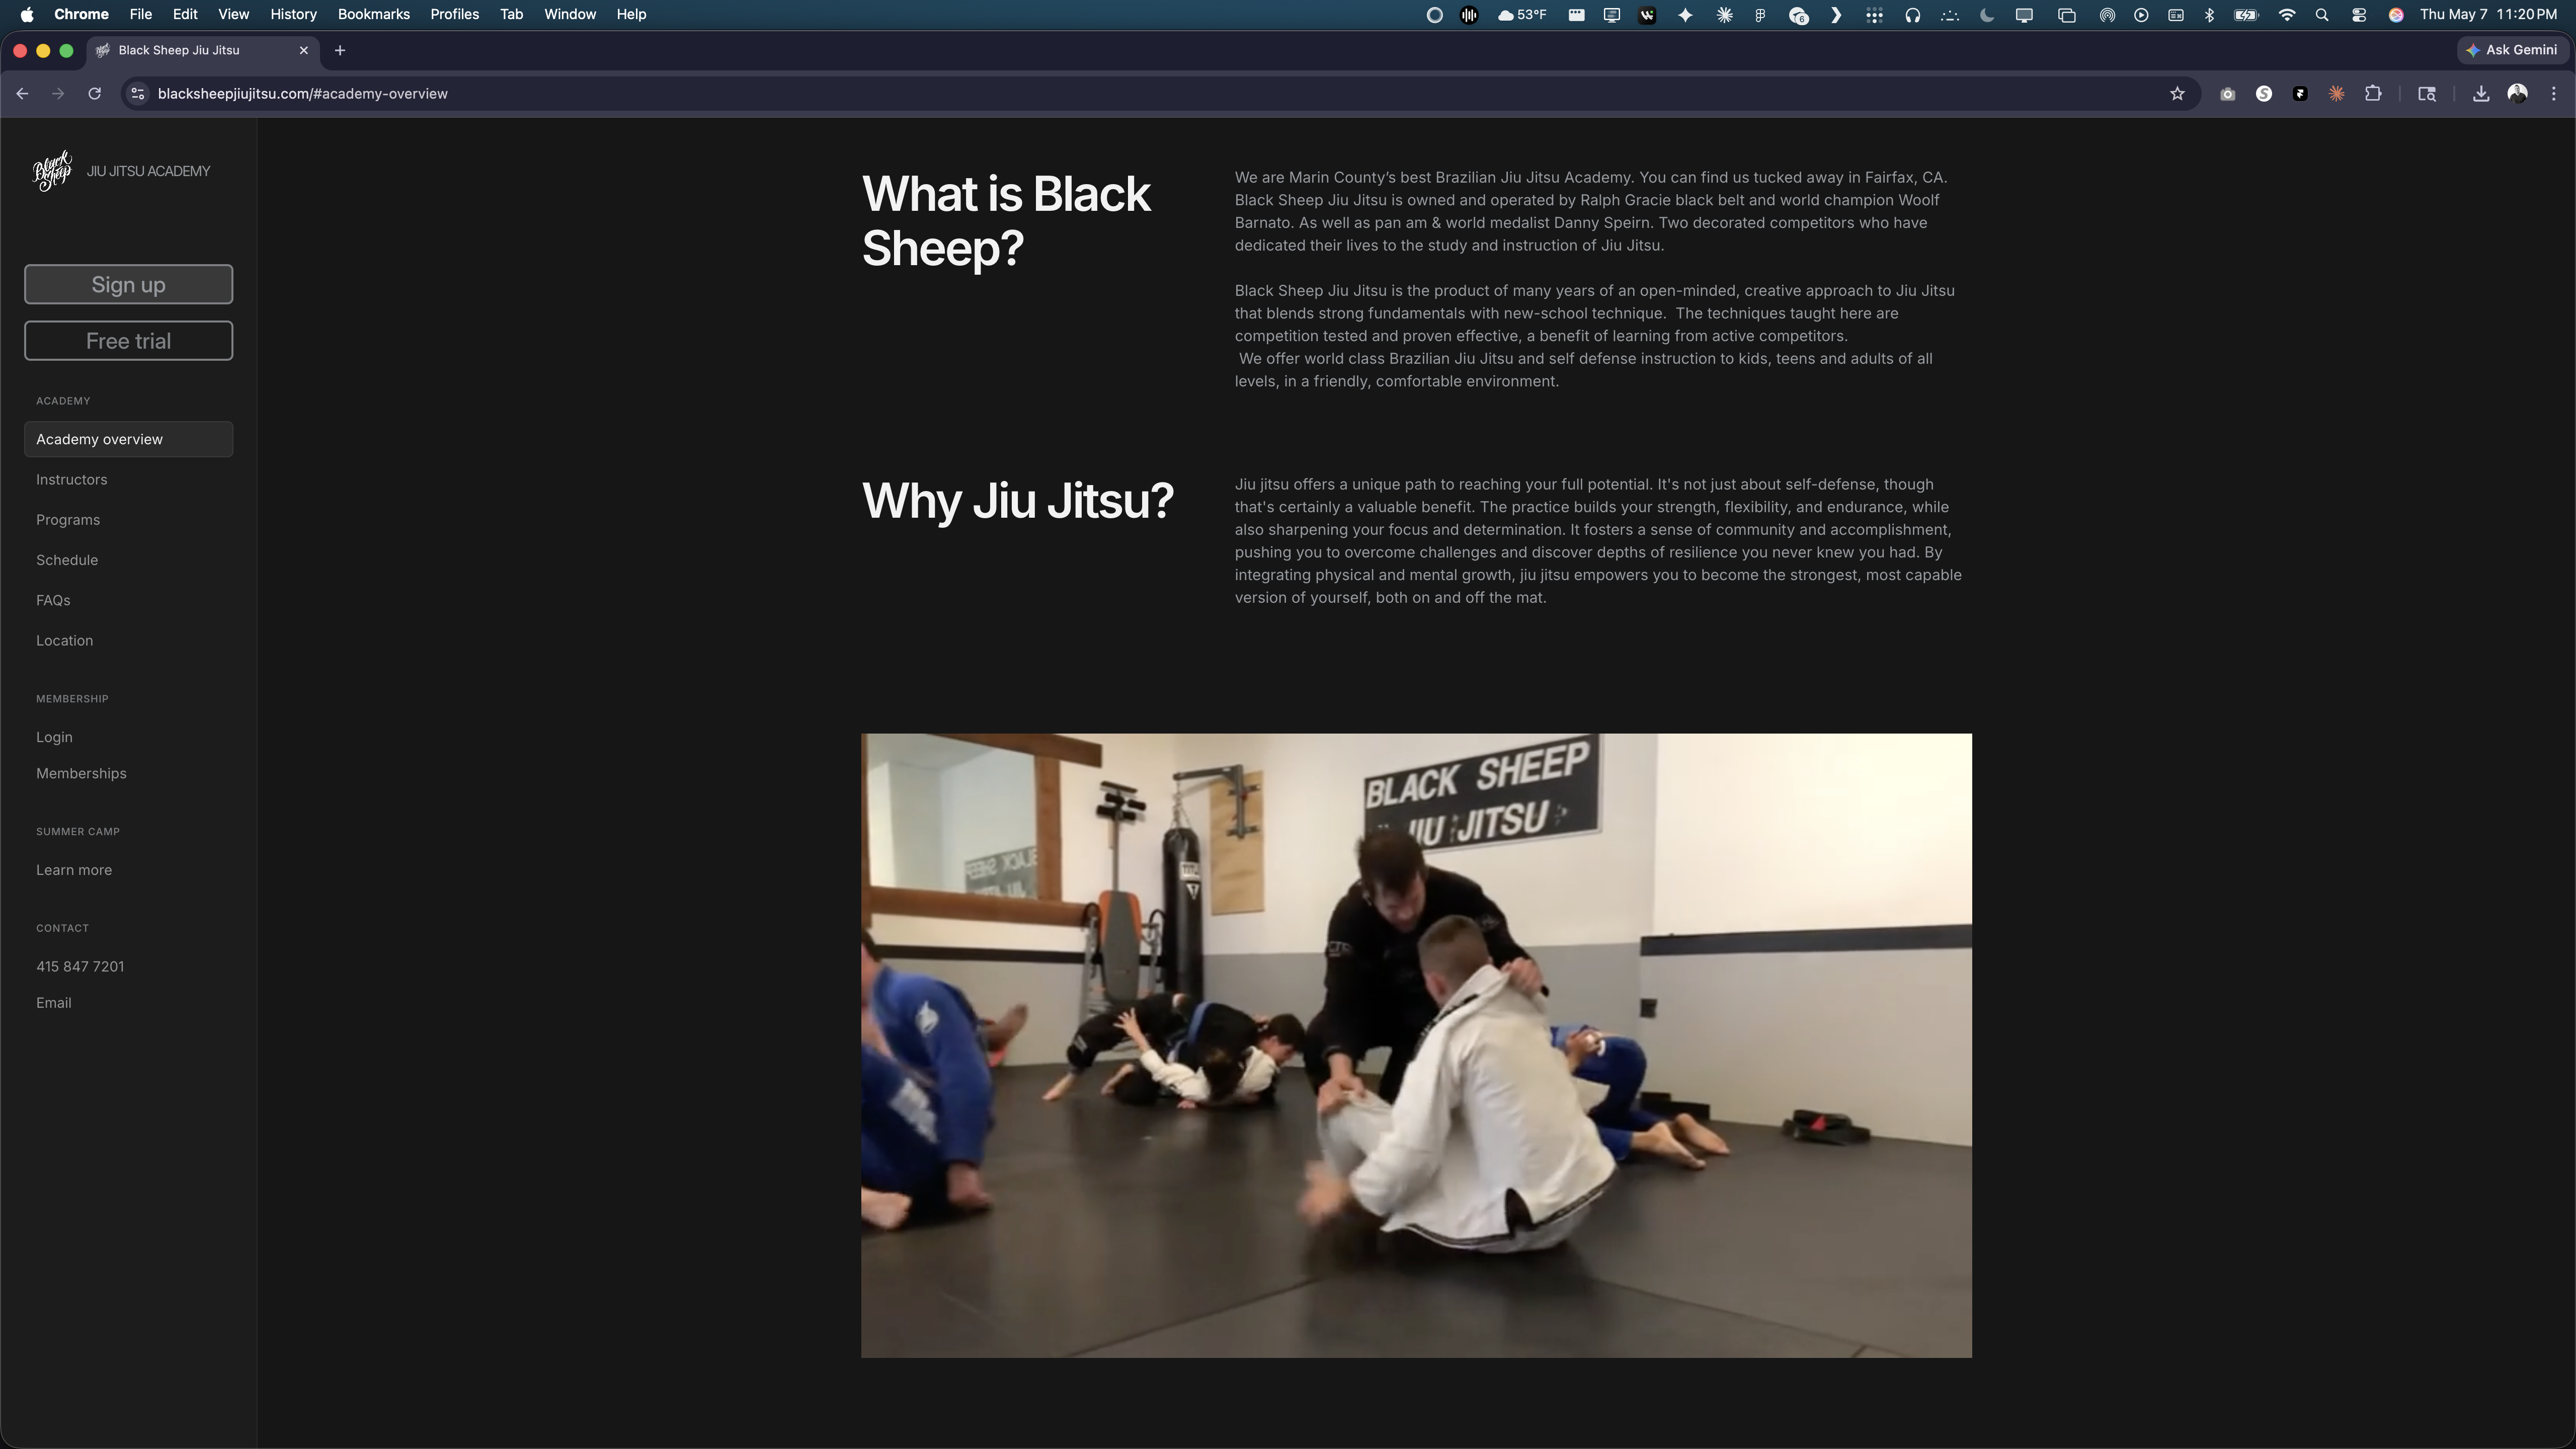Click the date and time in menu bar
The height and width of the screenshot is (1449, 2576).
pyautogui.click(x=2488, y=14)
